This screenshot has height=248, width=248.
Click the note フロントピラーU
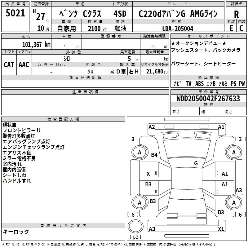tap(21, 130)
